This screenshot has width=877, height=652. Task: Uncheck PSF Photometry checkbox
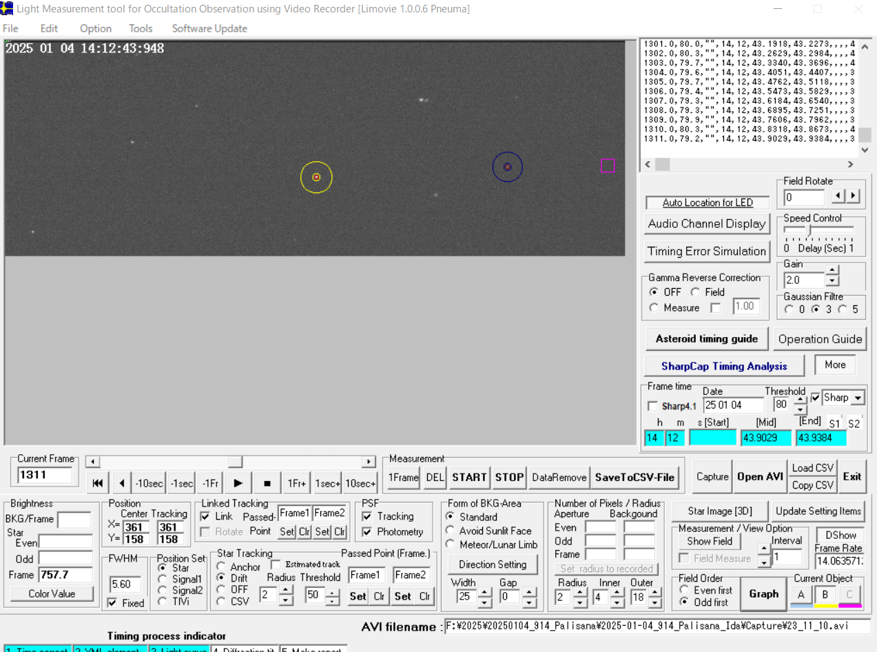pyautogui.click(x=368, y=531)
